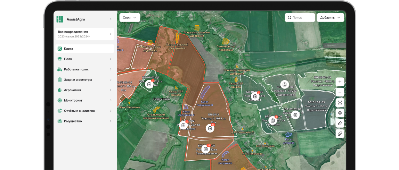Click the locate/focus target map icon
The image size is (399, 170).
coord(340,103)
